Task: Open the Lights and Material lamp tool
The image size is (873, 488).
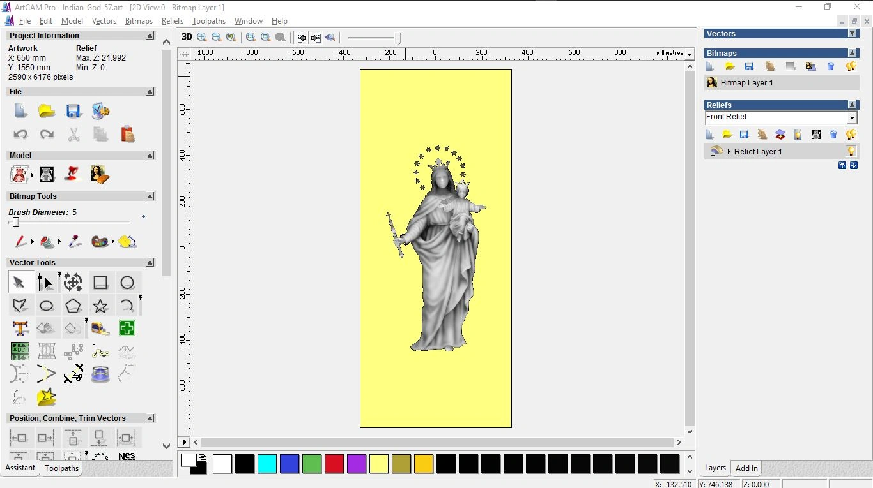Action: click(x=73, y=174)
